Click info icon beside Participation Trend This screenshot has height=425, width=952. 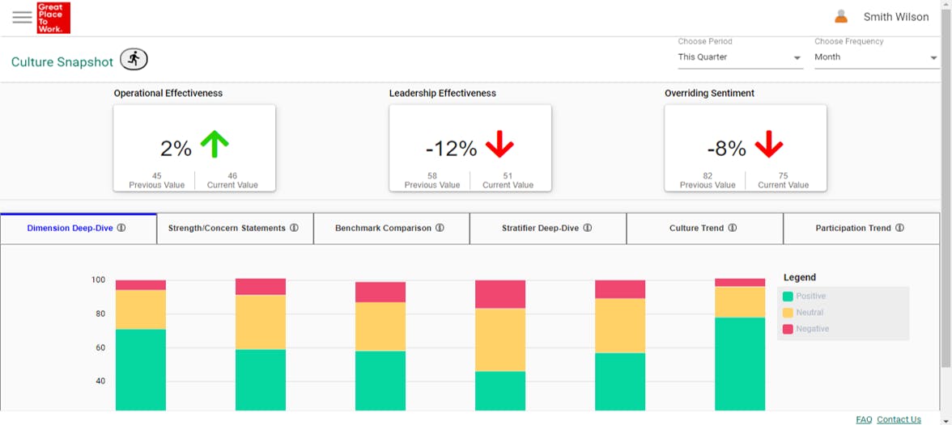coord(899,228)
